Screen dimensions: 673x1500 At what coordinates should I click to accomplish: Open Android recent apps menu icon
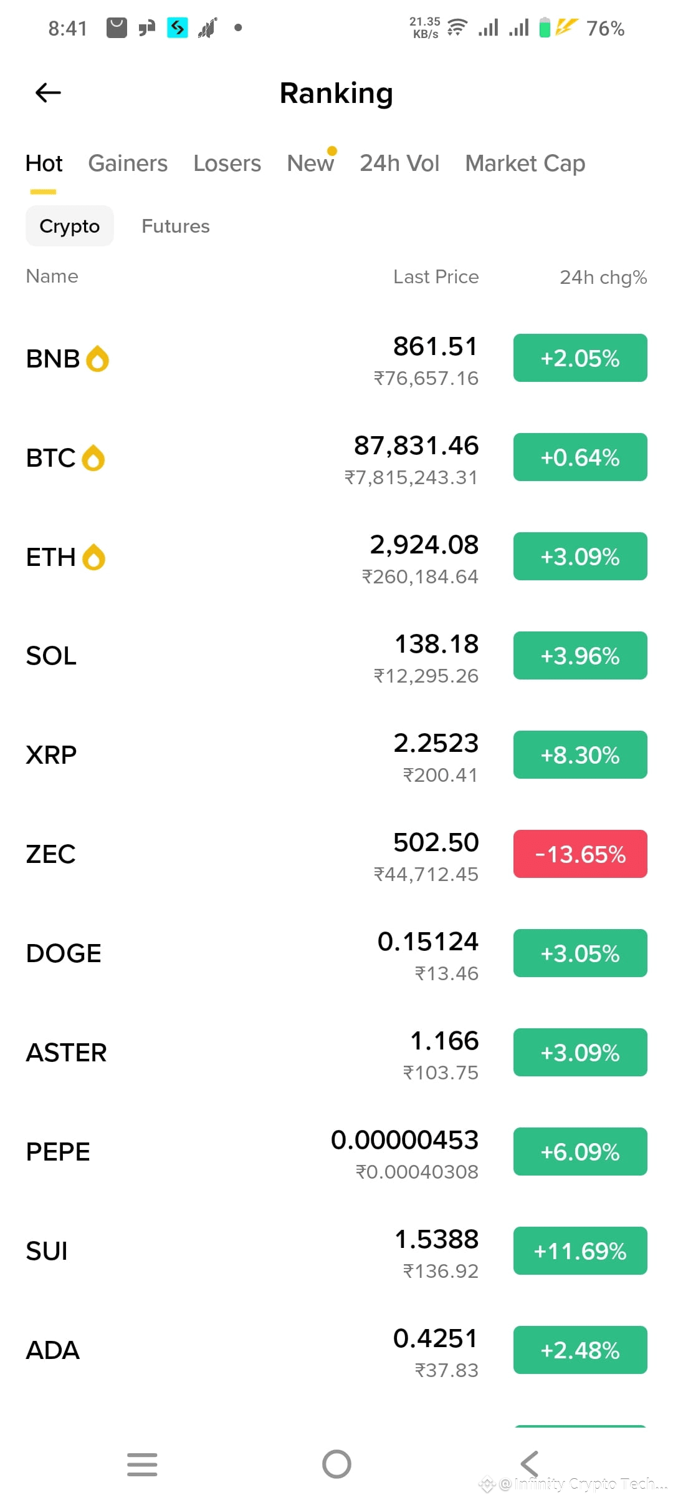click(142, 1464)
